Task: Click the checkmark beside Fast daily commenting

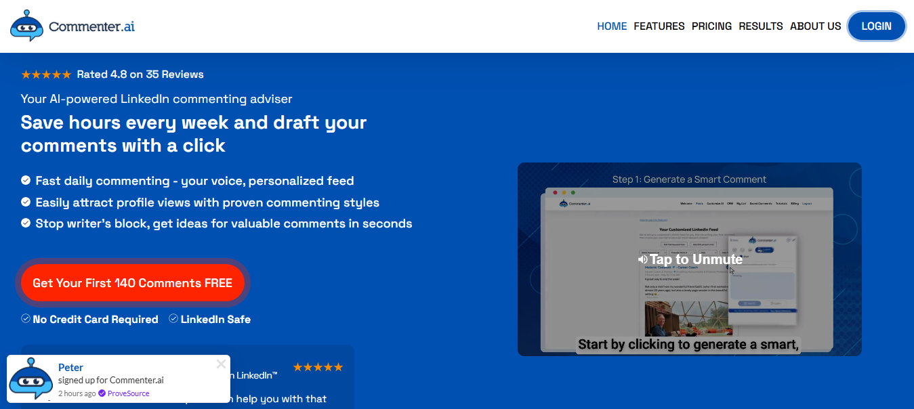Action: 26,181
